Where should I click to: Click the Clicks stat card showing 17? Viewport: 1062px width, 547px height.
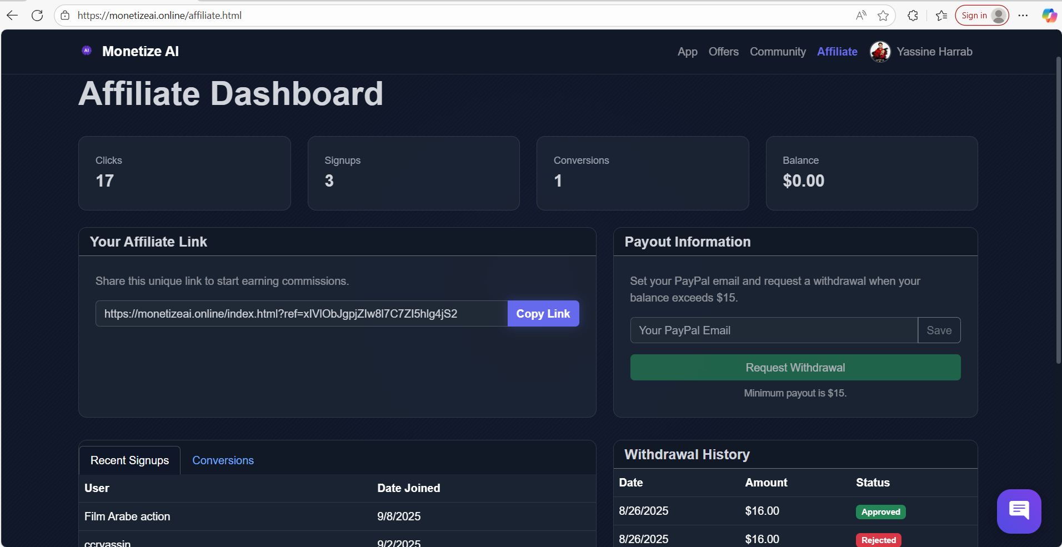coord(184,173)
